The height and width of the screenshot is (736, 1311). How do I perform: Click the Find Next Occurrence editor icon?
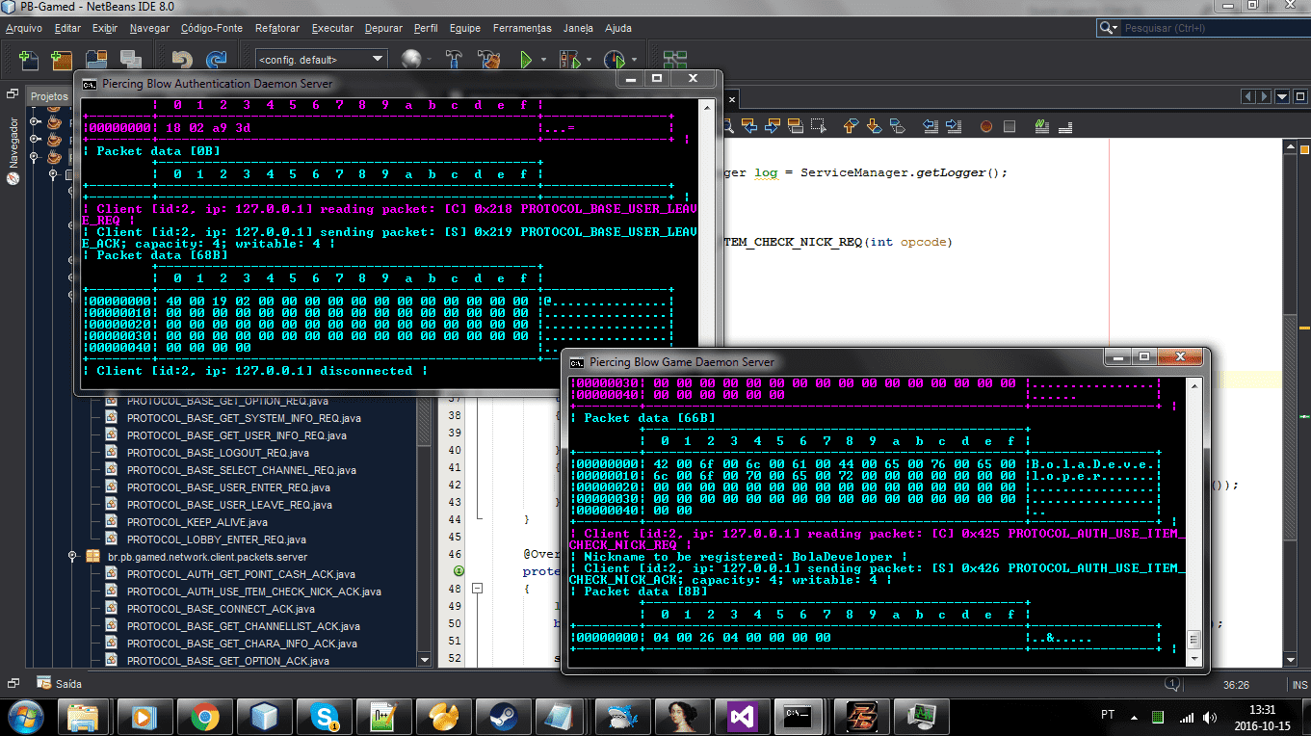(x=773, y=125)
